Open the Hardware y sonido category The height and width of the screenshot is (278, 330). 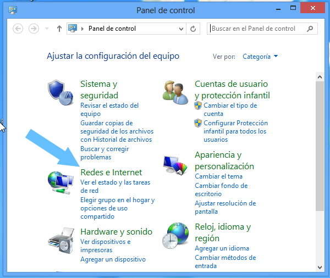pos(117,232)
